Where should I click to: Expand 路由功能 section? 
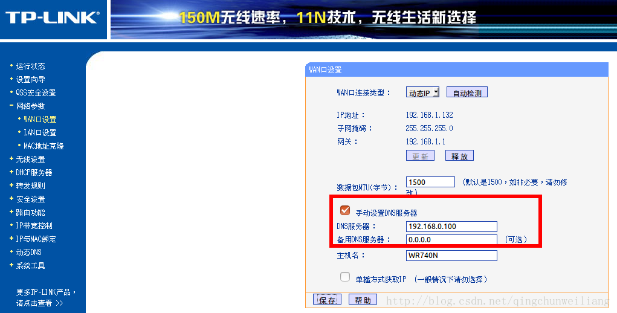pyautogui.click(x=30, y=212)
